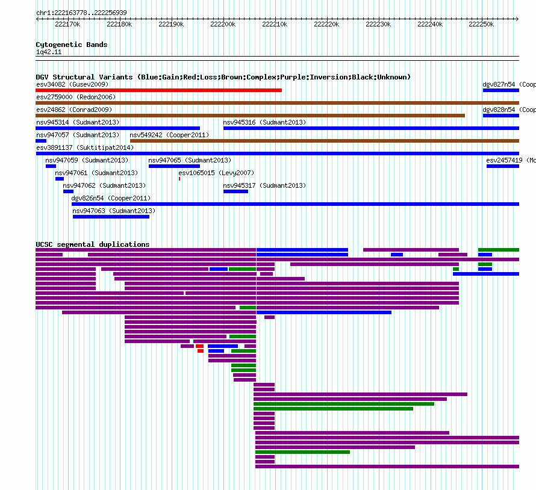Click the esv24862 (Conrad2009) label
The width and height of the screenshot is (536, 490).
coord(74,110)
